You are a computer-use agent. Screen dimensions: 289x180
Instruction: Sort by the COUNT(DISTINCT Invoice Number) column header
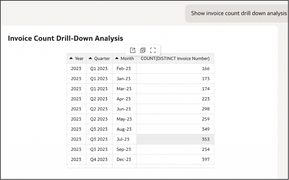tap(175, 58)
